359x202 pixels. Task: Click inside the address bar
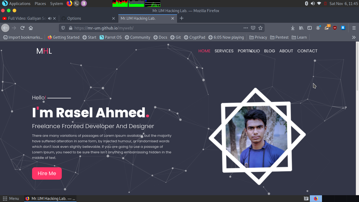[158, 28]
